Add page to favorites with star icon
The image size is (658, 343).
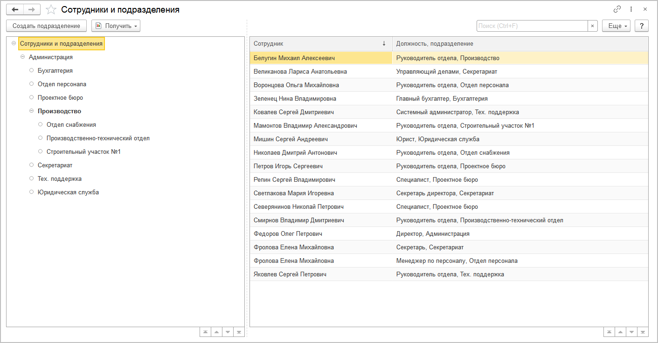tap(51, 10)
